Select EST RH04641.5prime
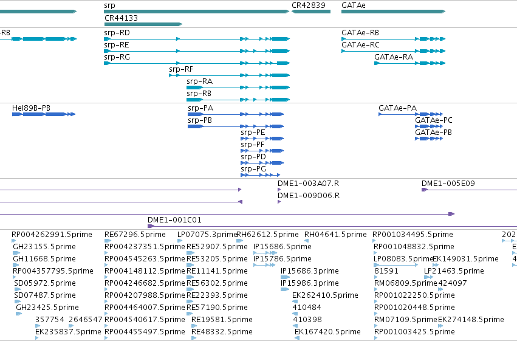This screenshot has height=341, width=517. click(x=307, y=241)
